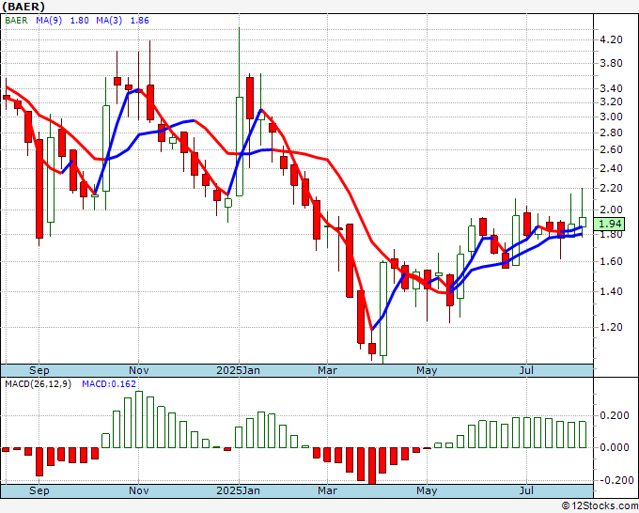Screen dimensions: 639x513
Task: Click the deepest red MACD bar in April
Action: click(372, 466)
